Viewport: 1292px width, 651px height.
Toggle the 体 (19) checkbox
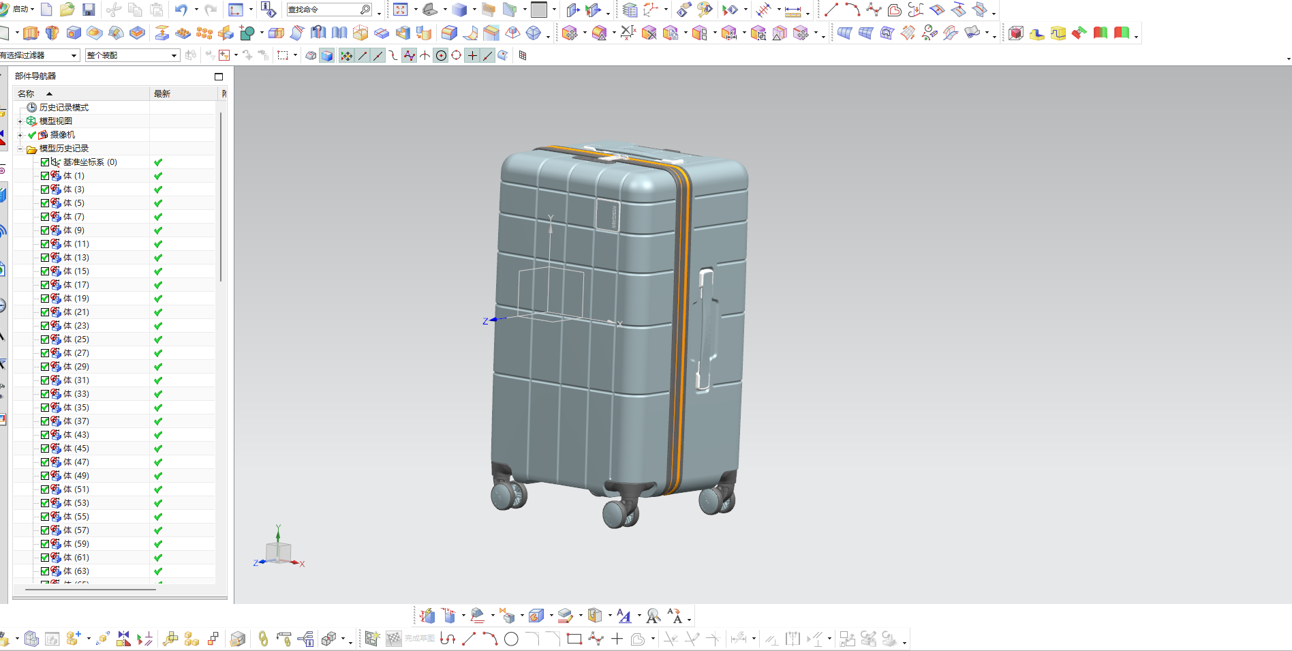[x=45, y=299]
